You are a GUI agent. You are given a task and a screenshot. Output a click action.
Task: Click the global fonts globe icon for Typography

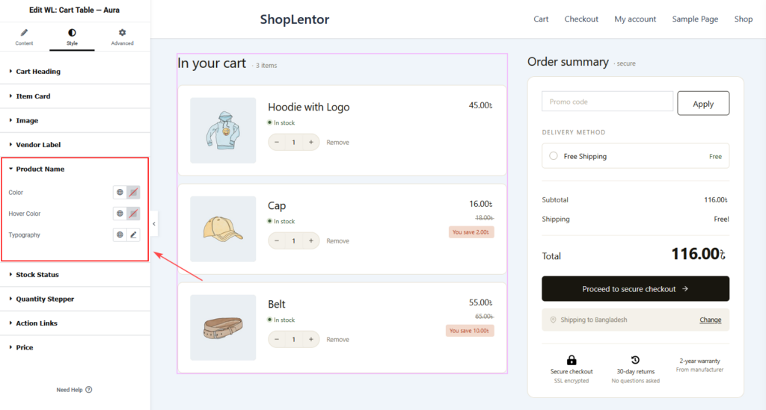[120, 235]
